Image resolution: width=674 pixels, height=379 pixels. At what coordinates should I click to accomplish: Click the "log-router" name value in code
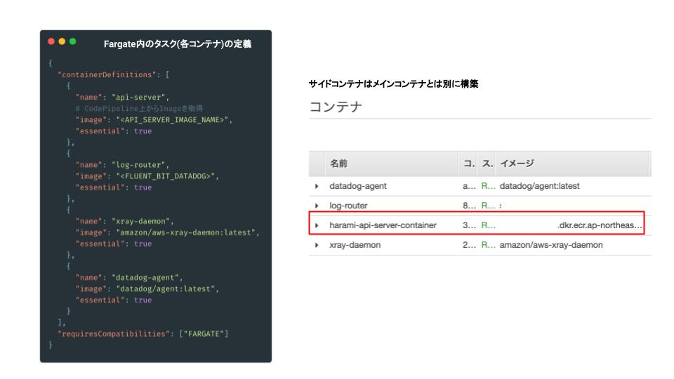pyautogui.click(x=140, y=165)
